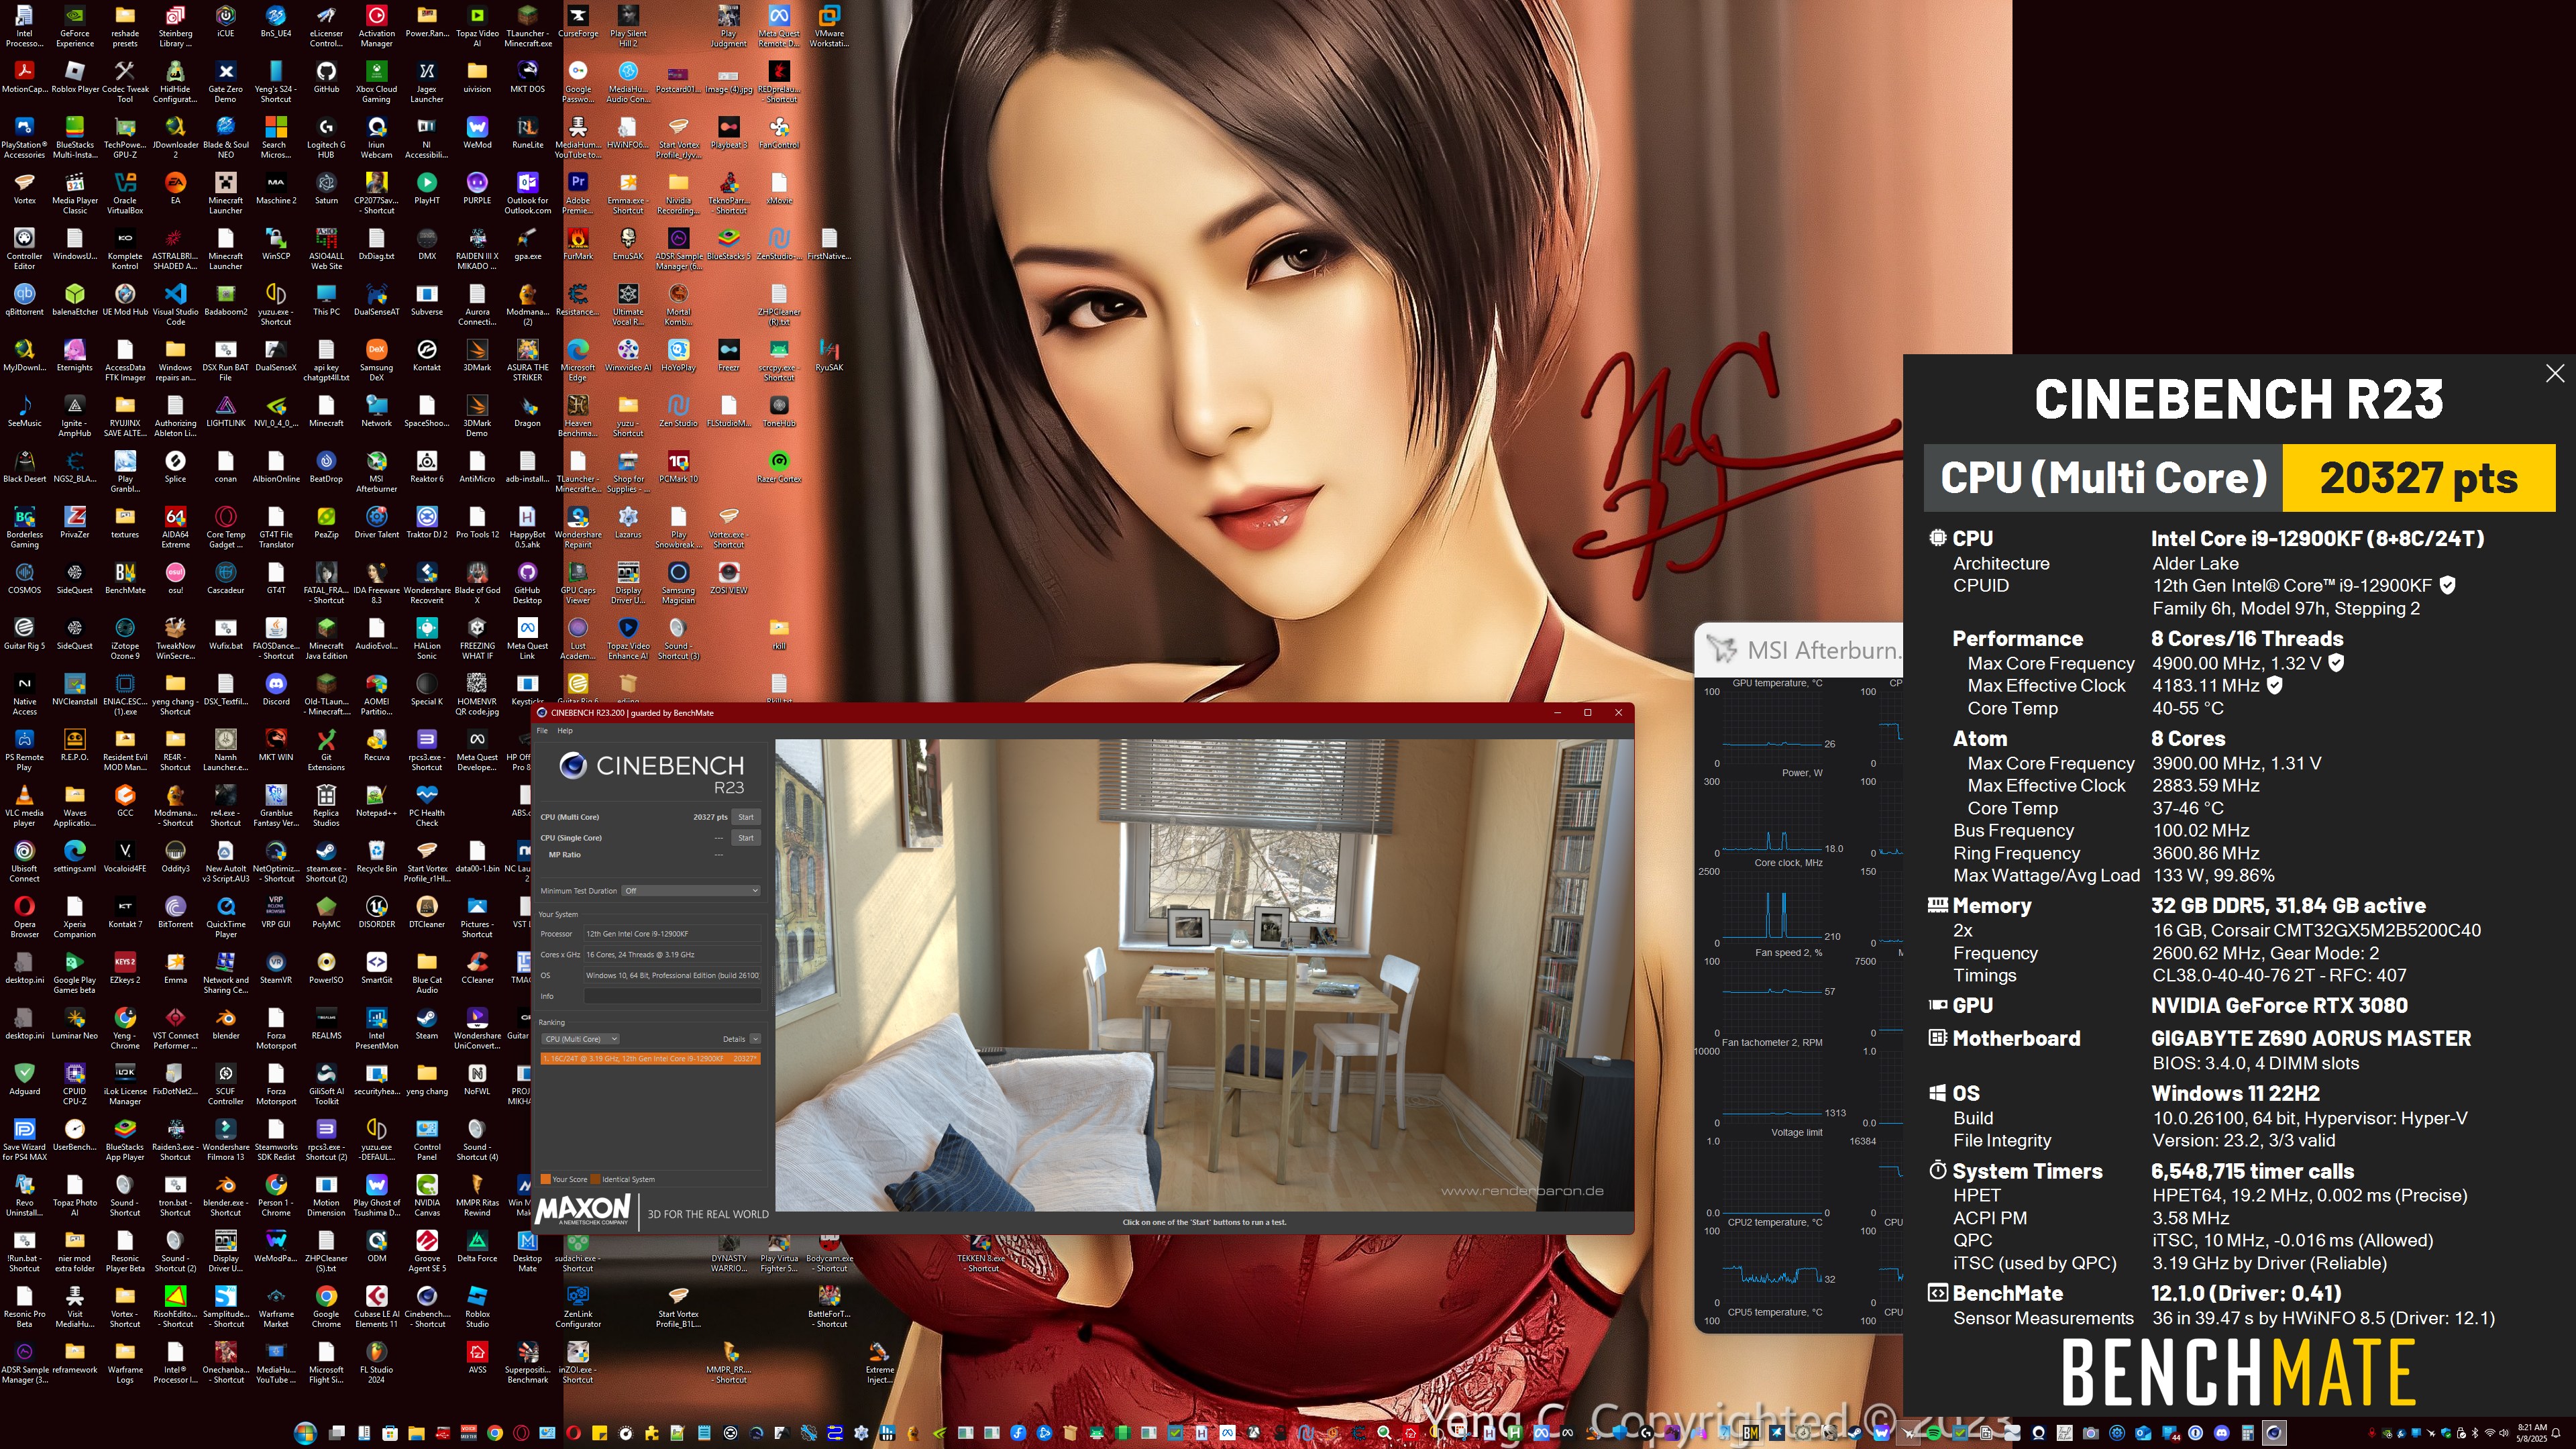2576x1449 pixels.
Task: Launch Oracle VirtualBox desktop icon
Action: pos(125,193)
